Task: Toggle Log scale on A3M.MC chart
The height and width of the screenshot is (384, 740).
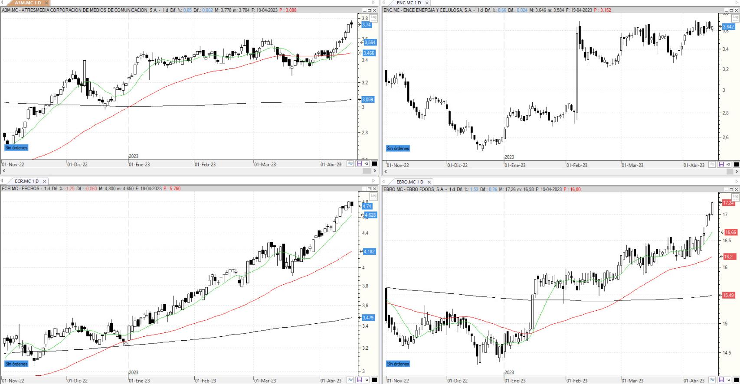Action: [373, 18]
